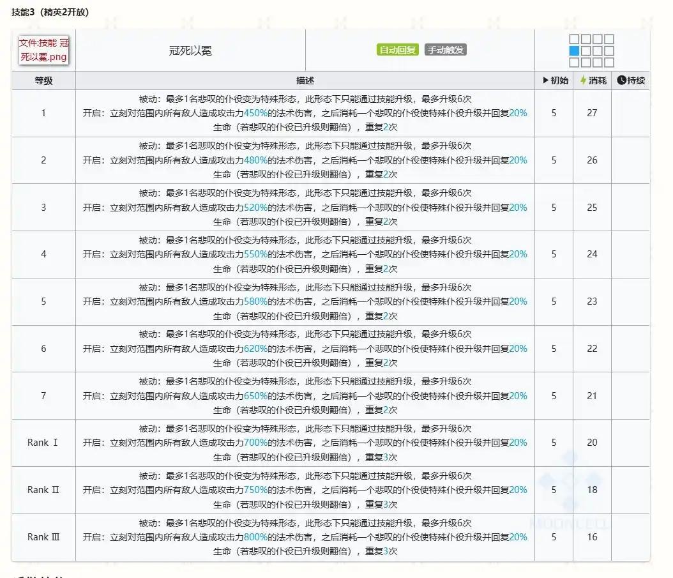Click the 描述 column header
This screenshot has width=673, height=578.
(305, 80)
